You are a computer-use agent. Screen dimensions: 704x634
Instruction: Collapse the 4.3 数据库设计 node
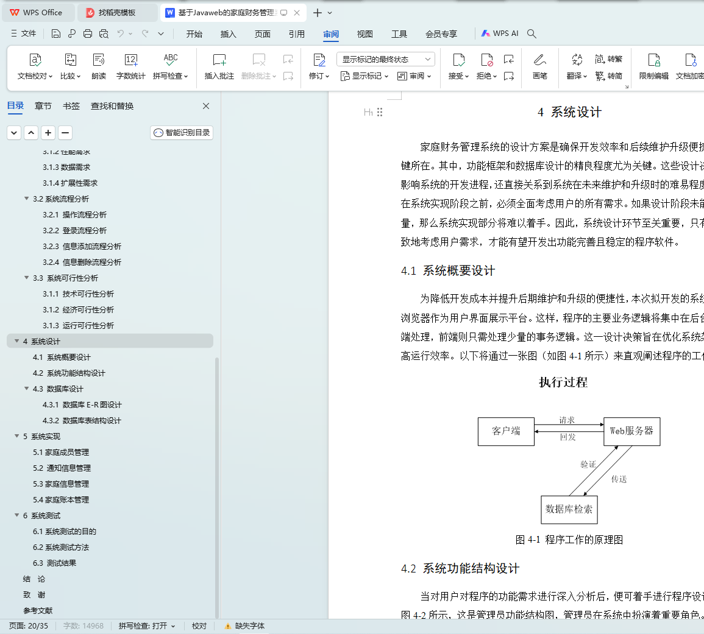tap(26, 389)
